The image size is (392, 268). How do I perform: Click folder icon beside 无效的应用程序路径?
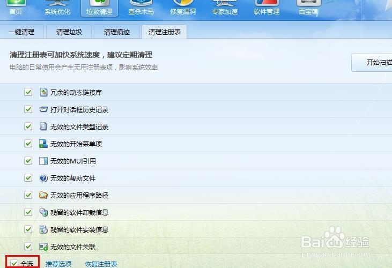43,195
